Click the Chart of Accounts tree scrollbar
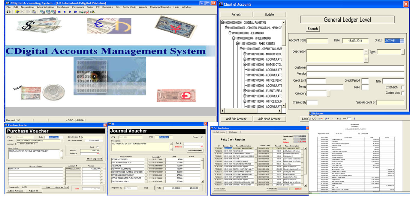This screenshot has height=198, width=410. (284, 66)
